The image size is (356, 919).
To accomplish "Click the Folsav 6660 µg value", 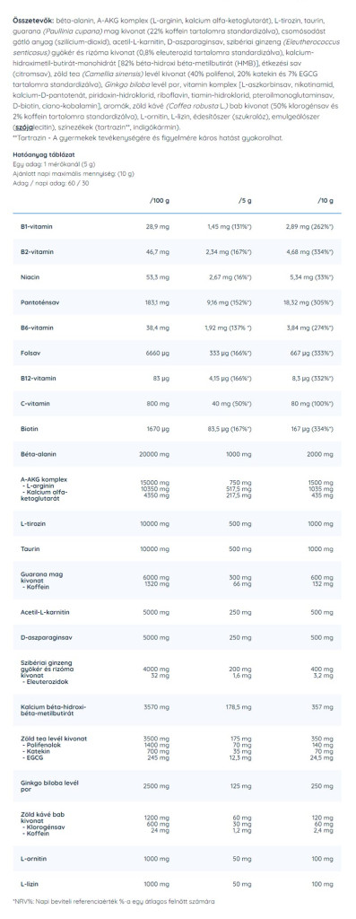I will point(158,353).
